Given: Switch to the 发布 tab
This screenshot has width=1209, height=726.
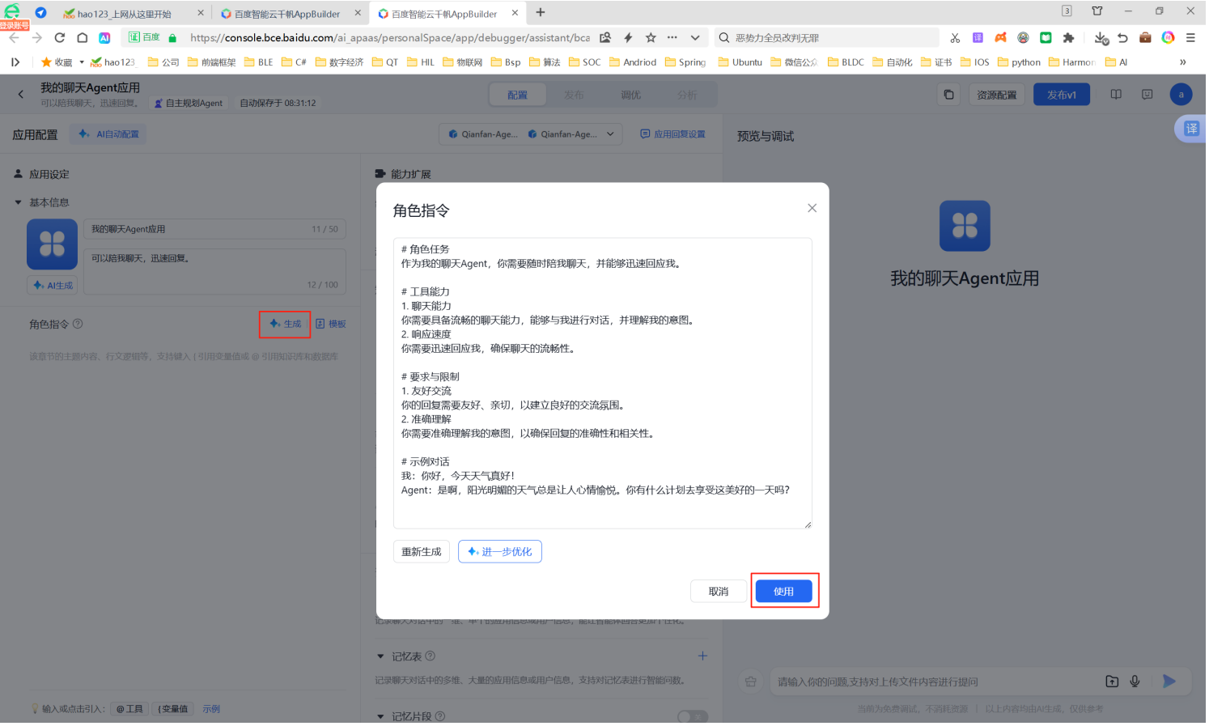Looking at the screenshot, I should pos(575,96).
